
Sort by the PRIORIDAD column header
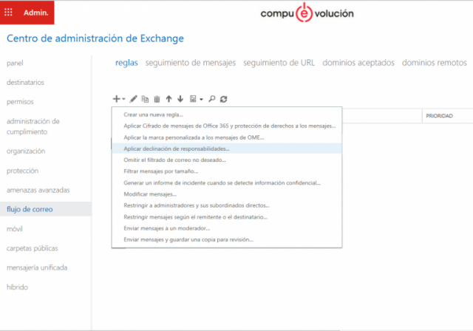[x=438, y=116]
